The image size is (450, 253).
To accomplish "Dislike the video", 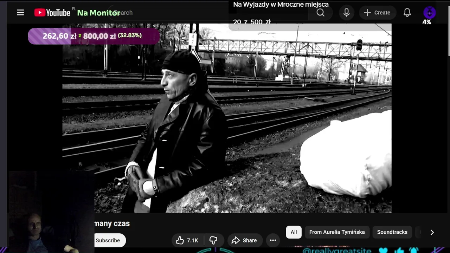I will [213, 240].
